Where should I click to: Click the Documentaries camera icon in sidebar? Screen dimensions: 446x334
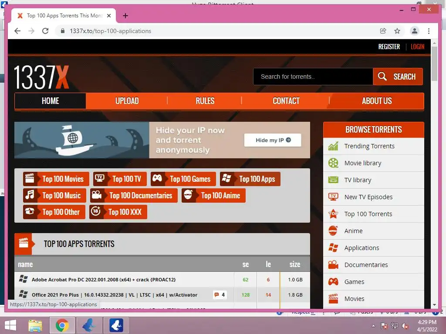[x=333, y=265]
